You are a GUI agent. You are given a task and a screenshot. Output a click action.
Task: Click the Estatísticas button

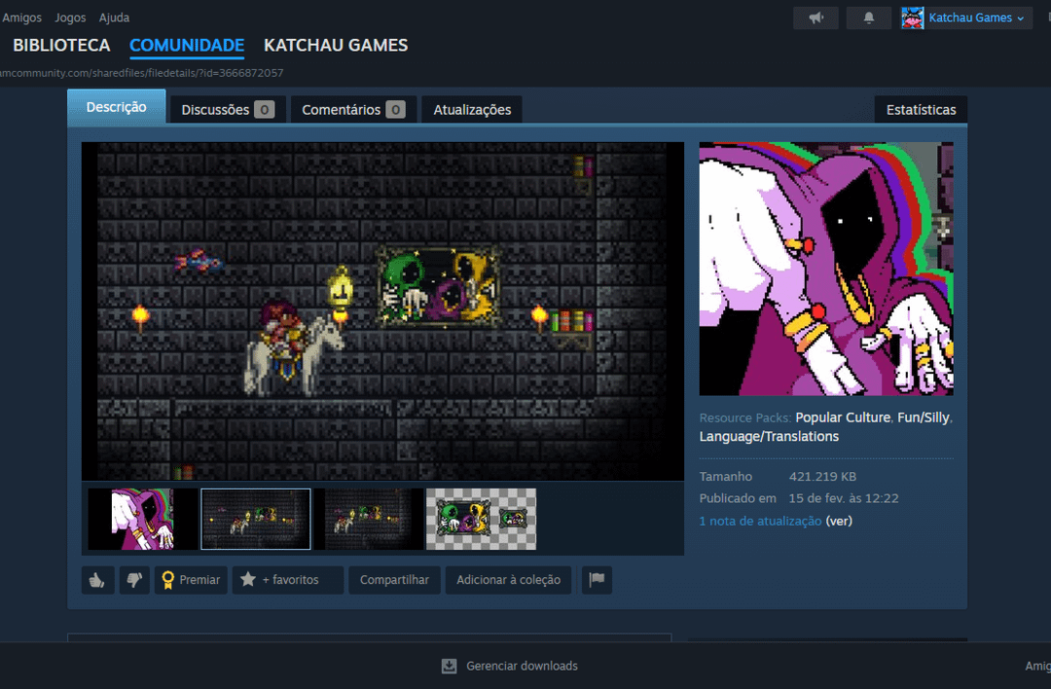point(921,110)
